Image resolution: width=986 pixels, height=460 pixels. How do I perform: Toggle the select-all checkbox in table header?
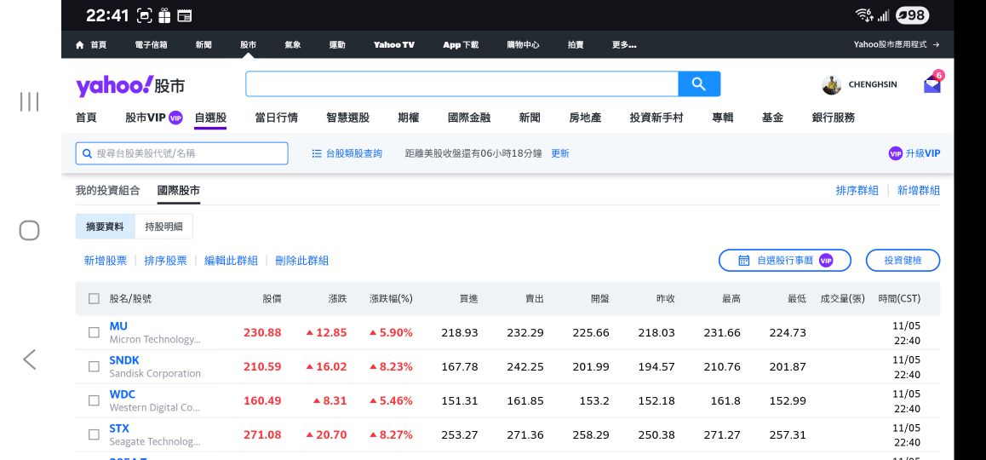[95, 299]
